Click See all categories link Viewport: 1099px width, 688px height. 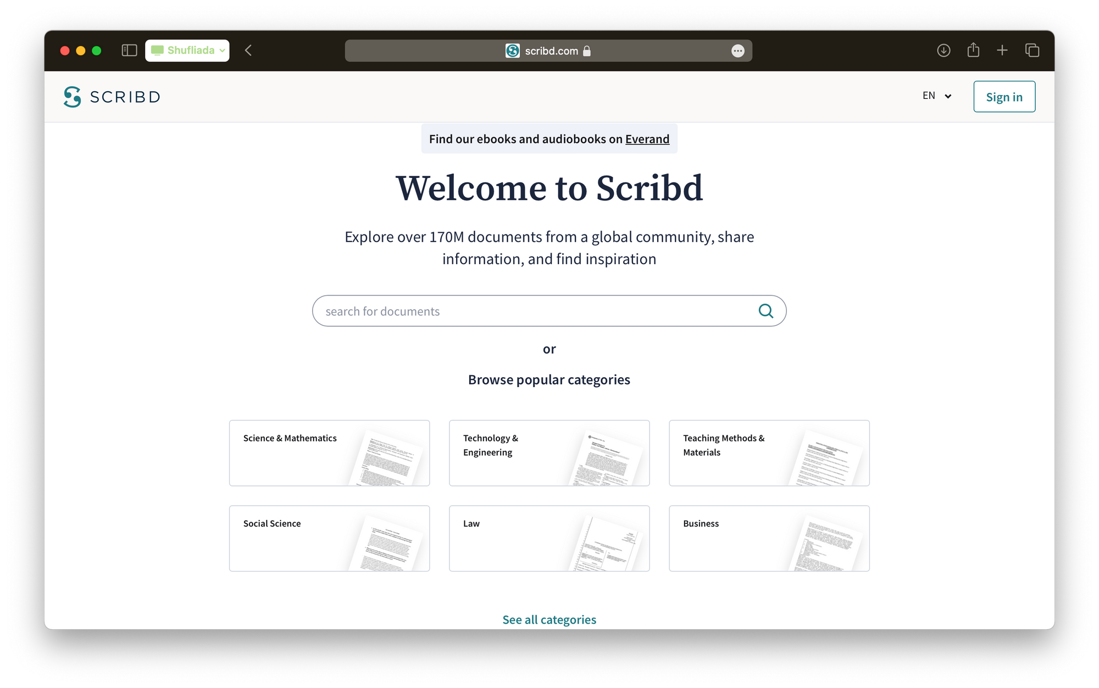click(x=549, y=619)
